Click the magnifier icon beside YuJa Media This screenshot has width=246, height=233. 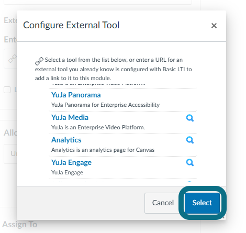(190, 118)
